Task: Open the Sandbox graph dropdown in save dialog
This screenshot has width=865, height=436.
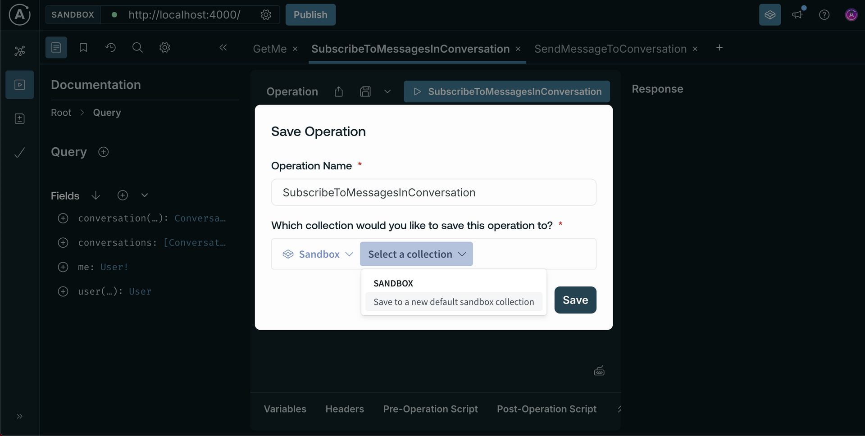Action: [317, 254]
